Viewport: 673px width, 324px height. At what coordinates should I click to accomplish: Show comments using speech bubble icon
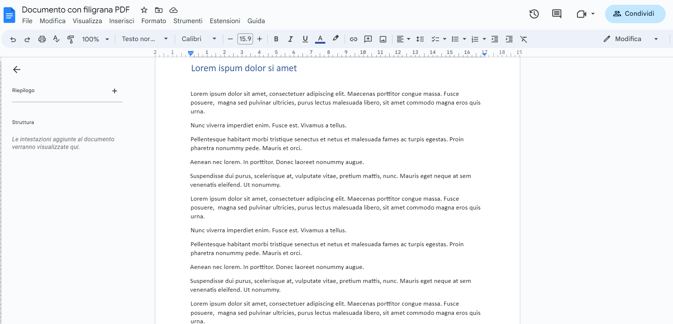click(x=557, y=14)
